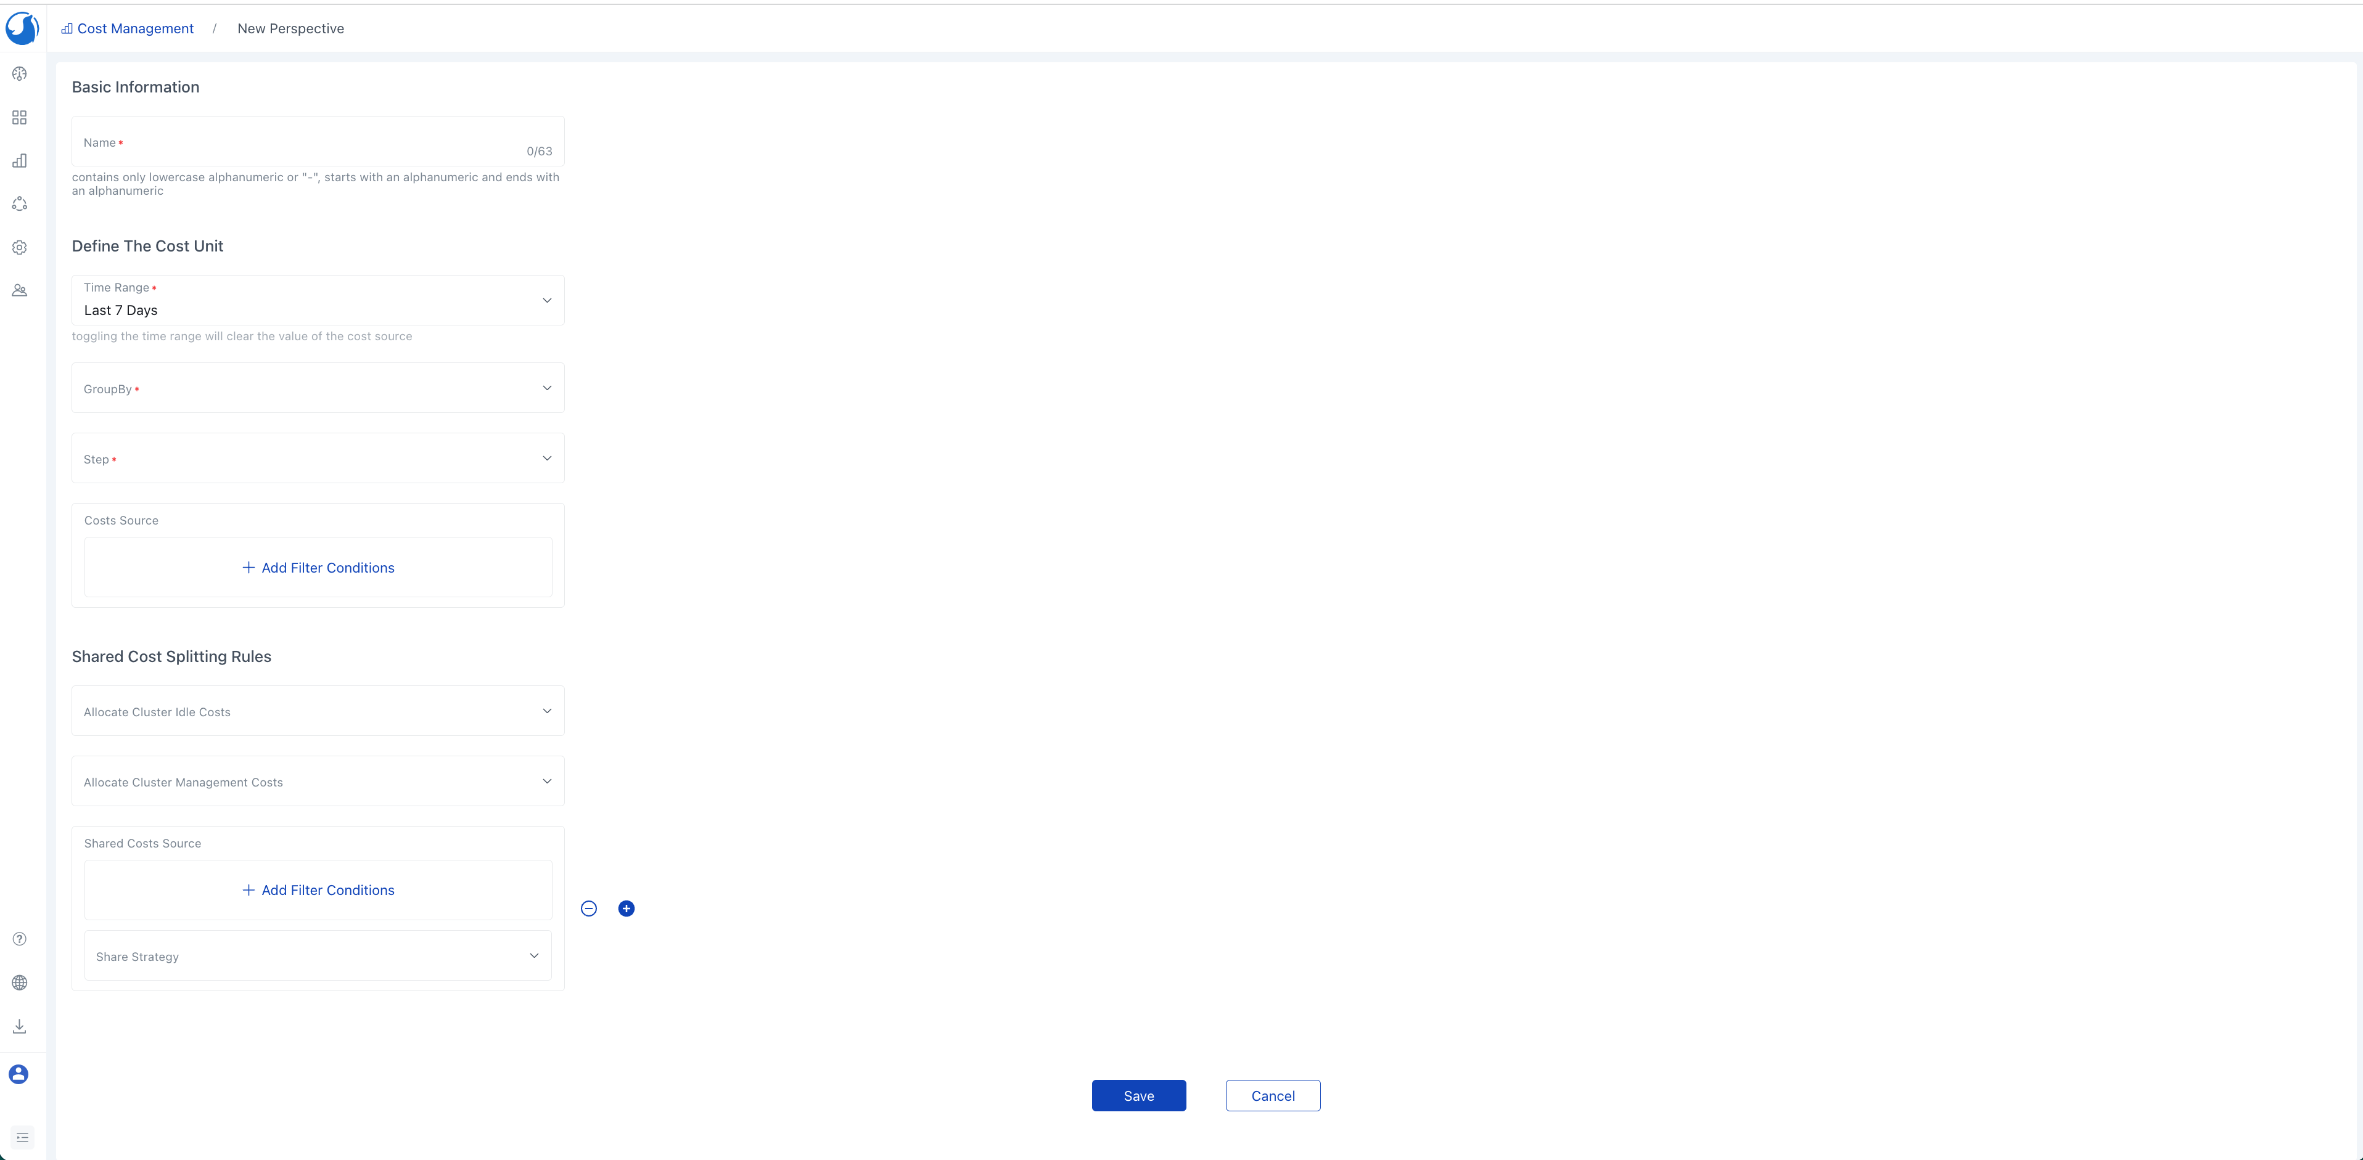2363x1160 pixels.
Task: Click Cancel to discard new perspective
Action: click(x=1272, y=1095)
